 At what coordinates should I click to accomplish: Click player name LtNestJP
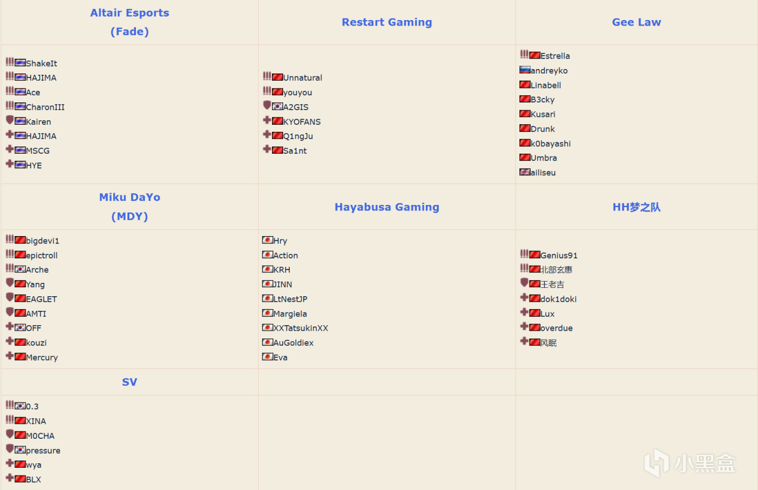290,299
